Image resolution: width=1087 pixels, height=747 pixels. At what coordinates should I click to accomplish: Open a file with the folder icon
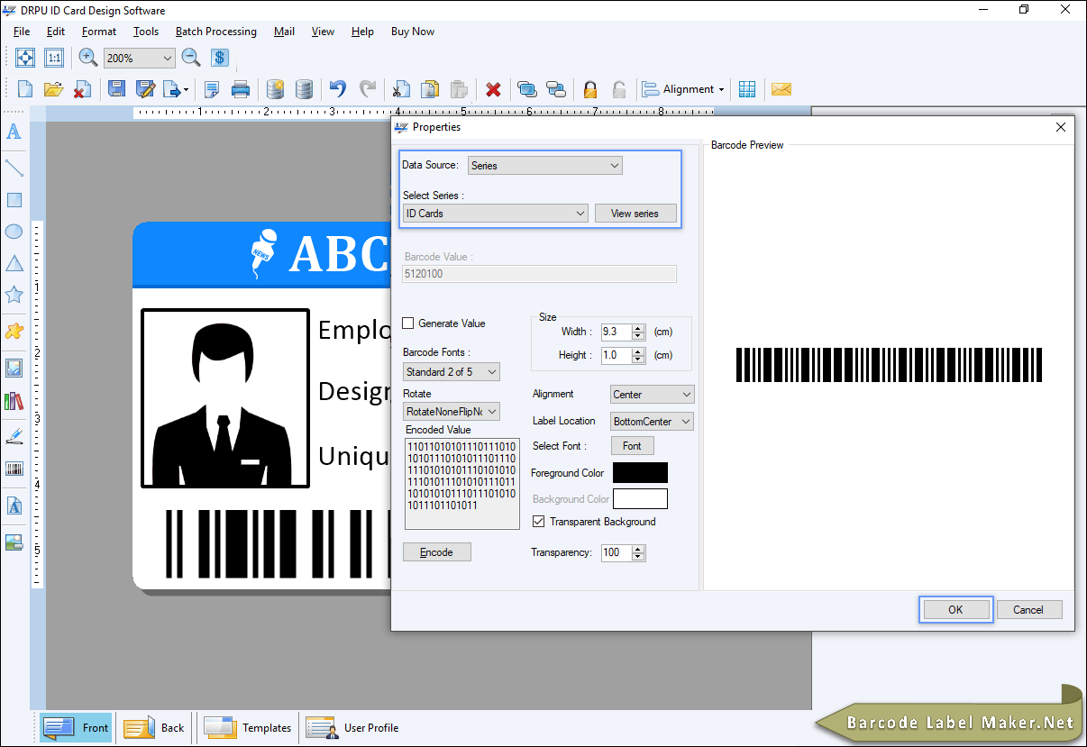coord(53,89)
